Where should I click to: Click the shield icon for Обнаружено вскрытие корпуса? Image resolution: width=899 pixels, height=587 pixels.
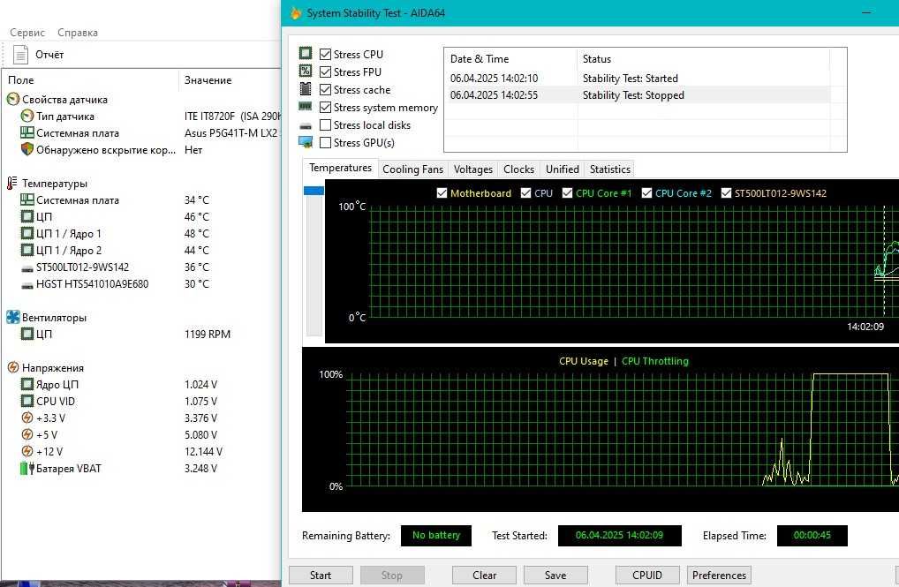coord(27,149)
